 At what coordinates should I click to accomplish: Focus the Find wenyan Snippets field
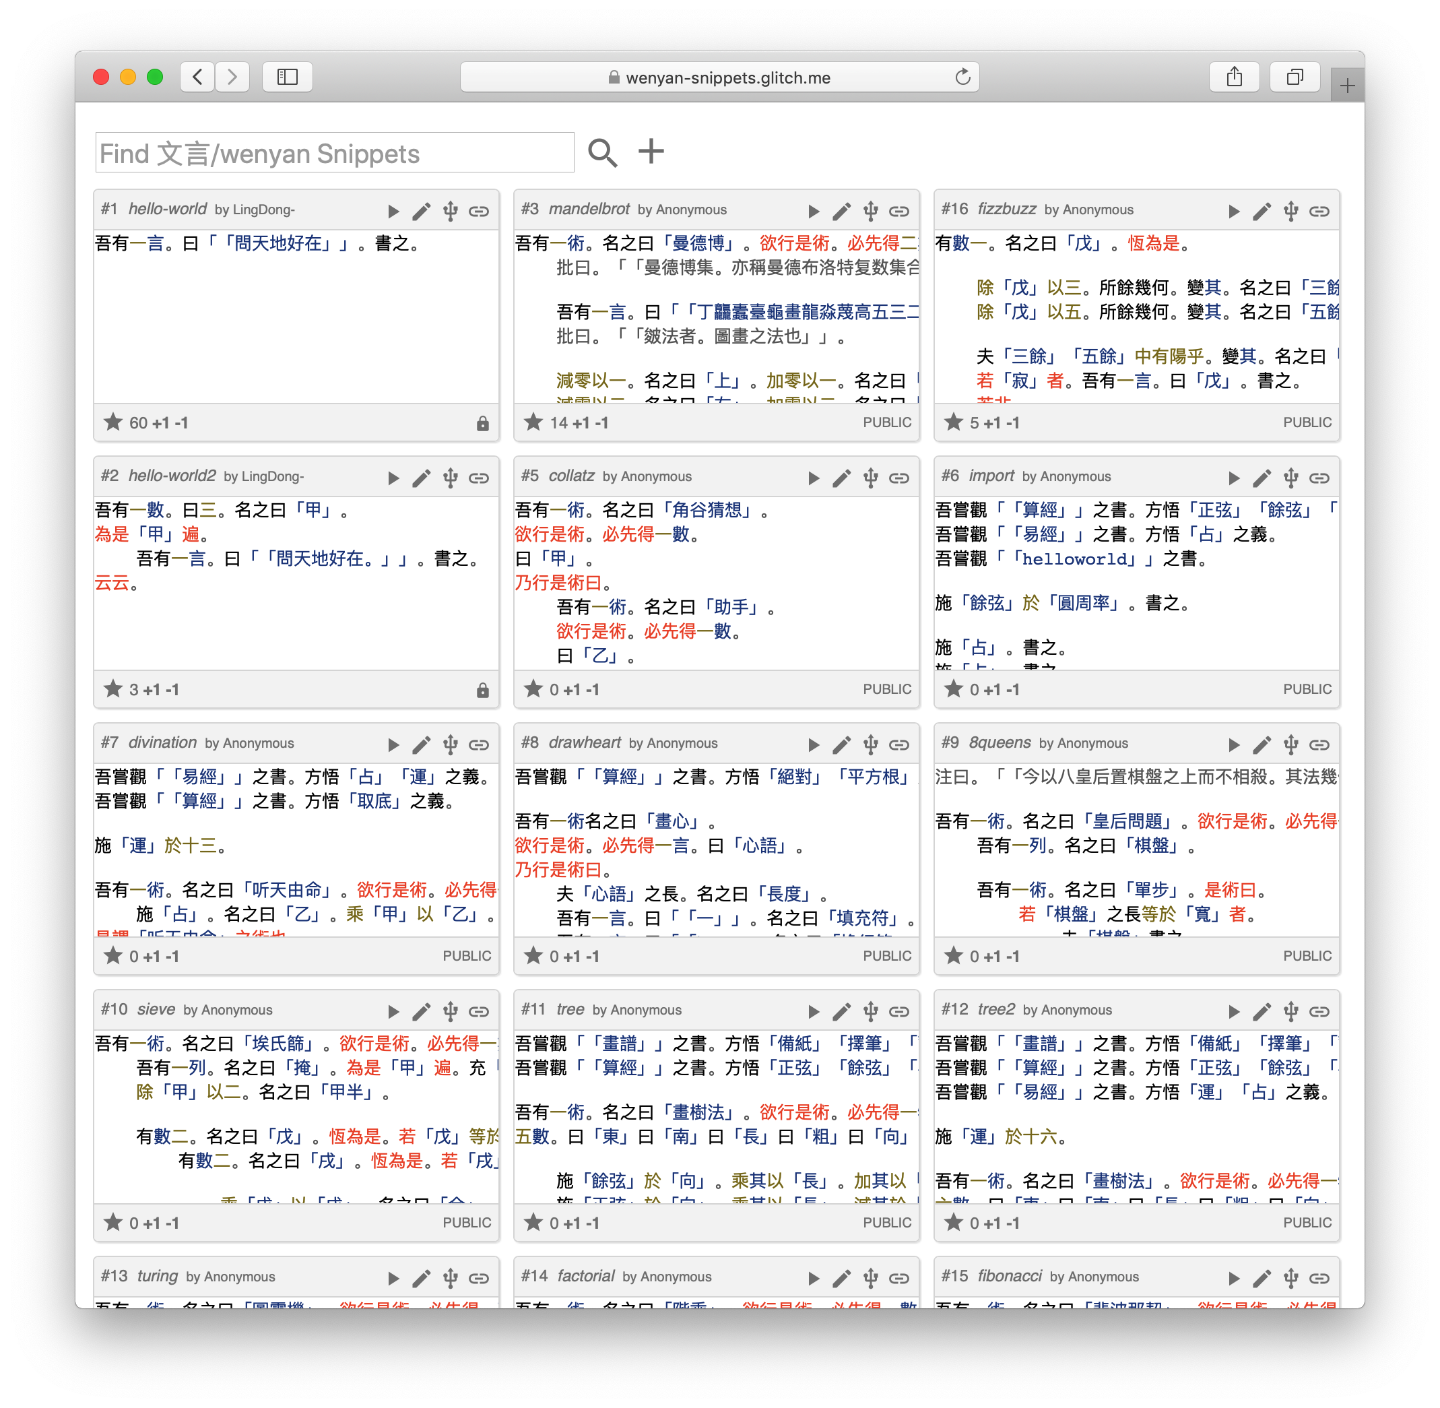[334, 153]
